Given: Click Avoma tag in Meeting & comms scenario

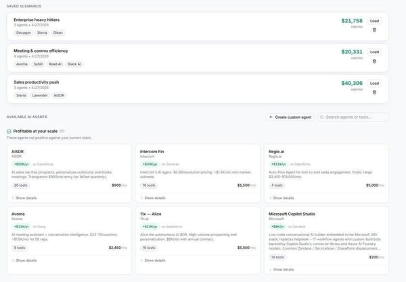Looking at the screenshot, I should pos(22,64).
